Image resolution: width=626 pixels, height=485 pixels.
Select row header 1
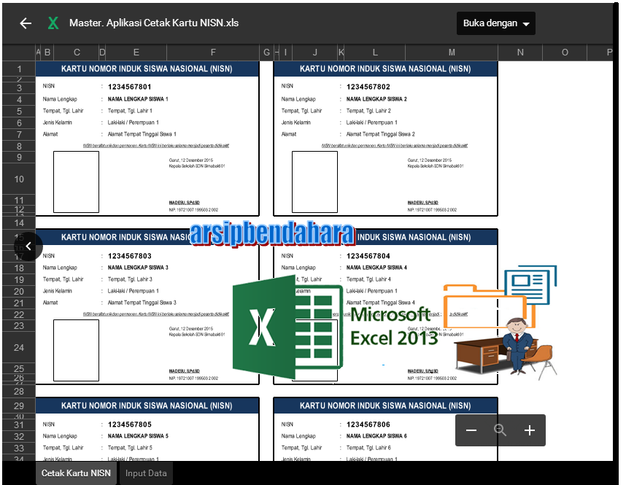tap(19, 69)
